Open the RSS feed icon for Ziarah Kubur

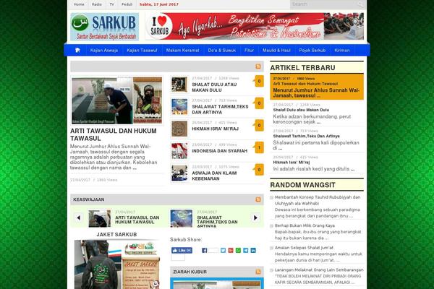tap(258, 272)
